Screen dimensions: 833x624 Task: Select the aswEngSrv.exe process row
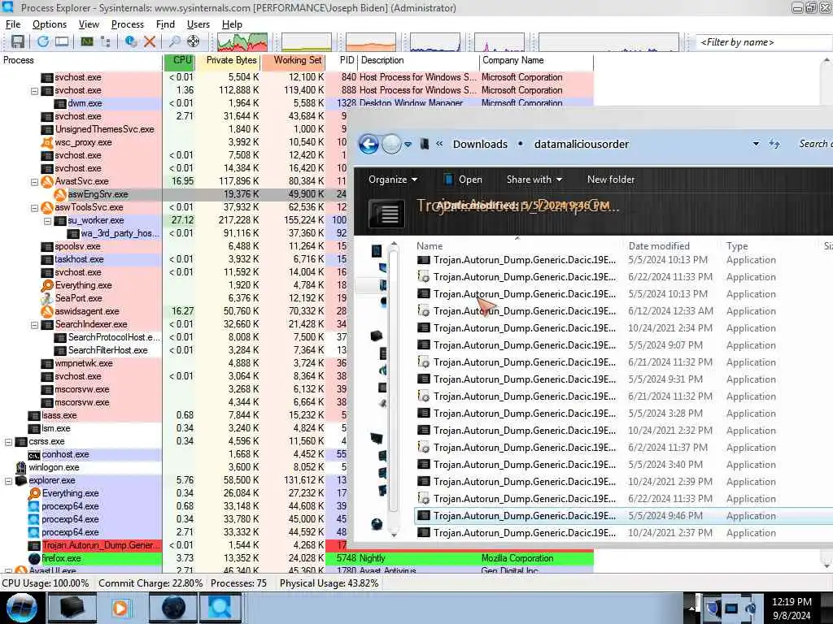point(174,195)
